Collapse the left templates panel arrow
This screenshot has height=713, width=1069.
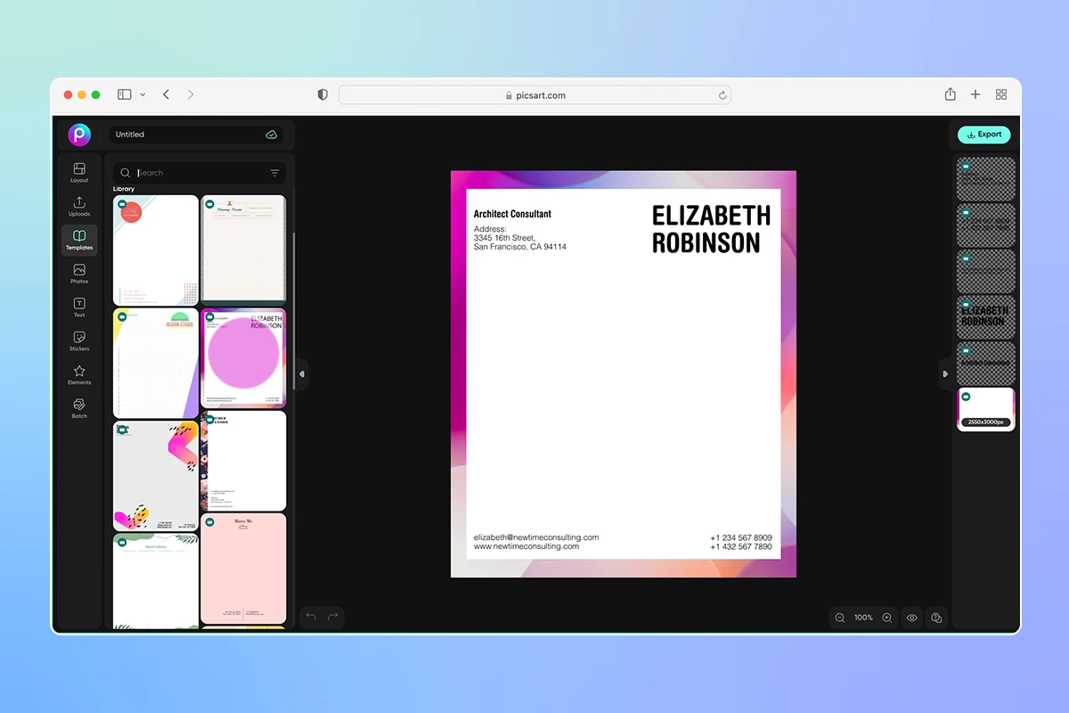click(x=302, y=374)
